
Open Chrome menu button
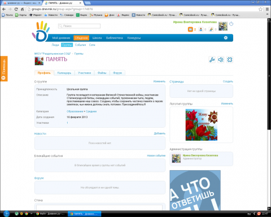(267, 9)
